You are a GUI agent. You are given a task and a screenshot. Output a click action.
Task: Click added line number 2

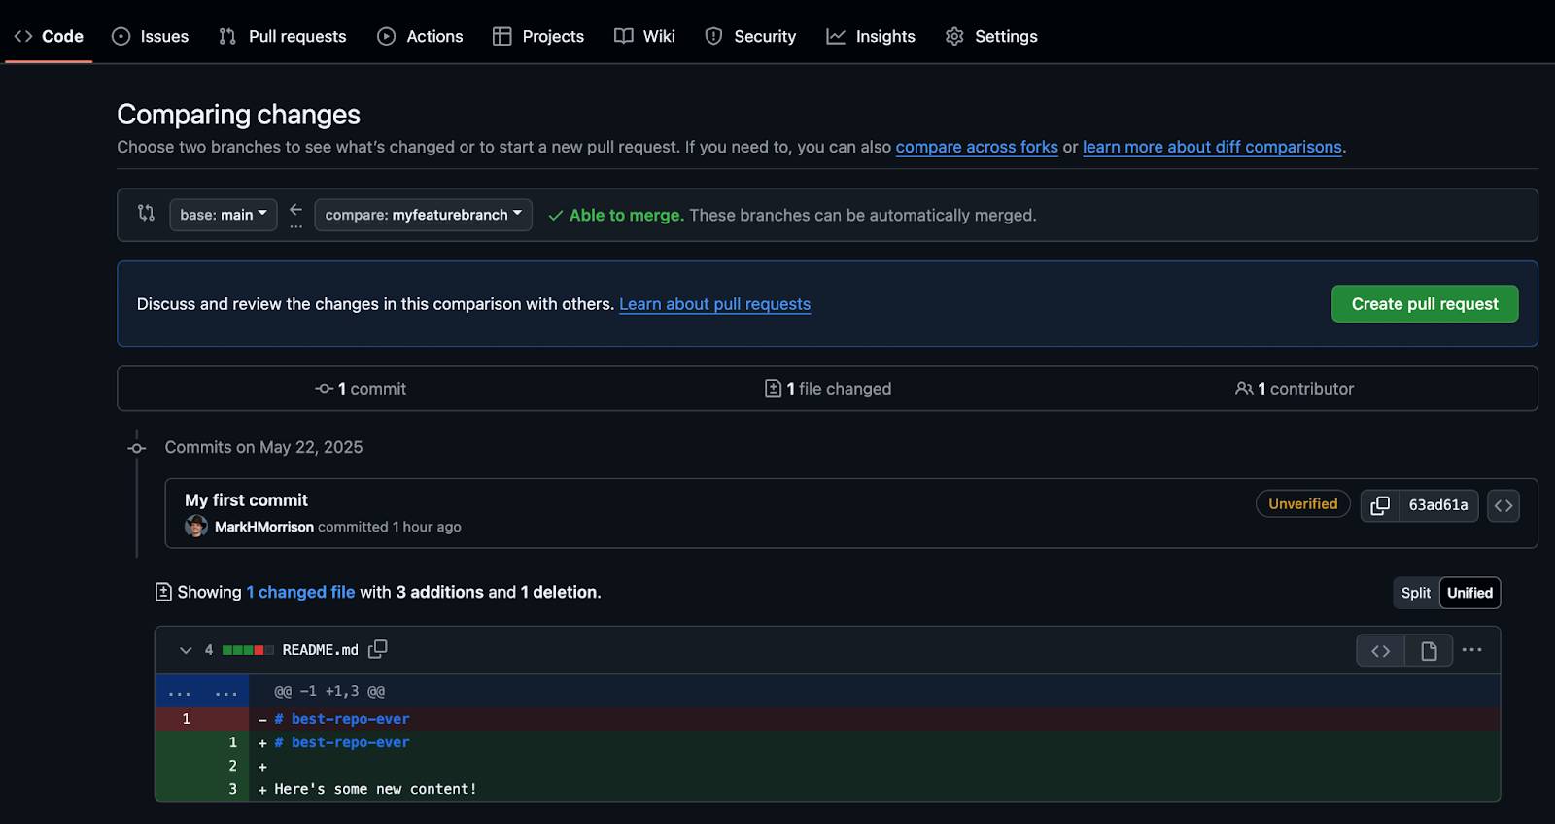pos(225,766)
